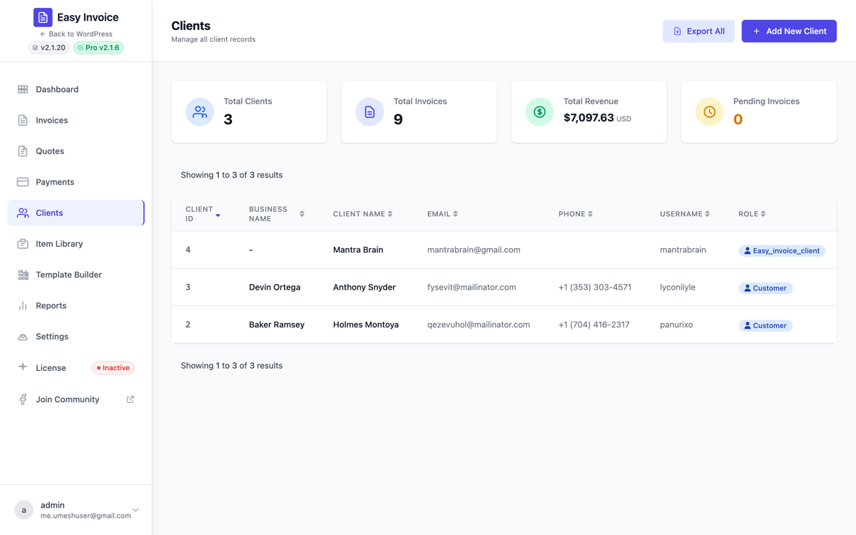This screenshot has width=856, height=535.
Task: Click username mantrabrain
Action: pos(683,250)
